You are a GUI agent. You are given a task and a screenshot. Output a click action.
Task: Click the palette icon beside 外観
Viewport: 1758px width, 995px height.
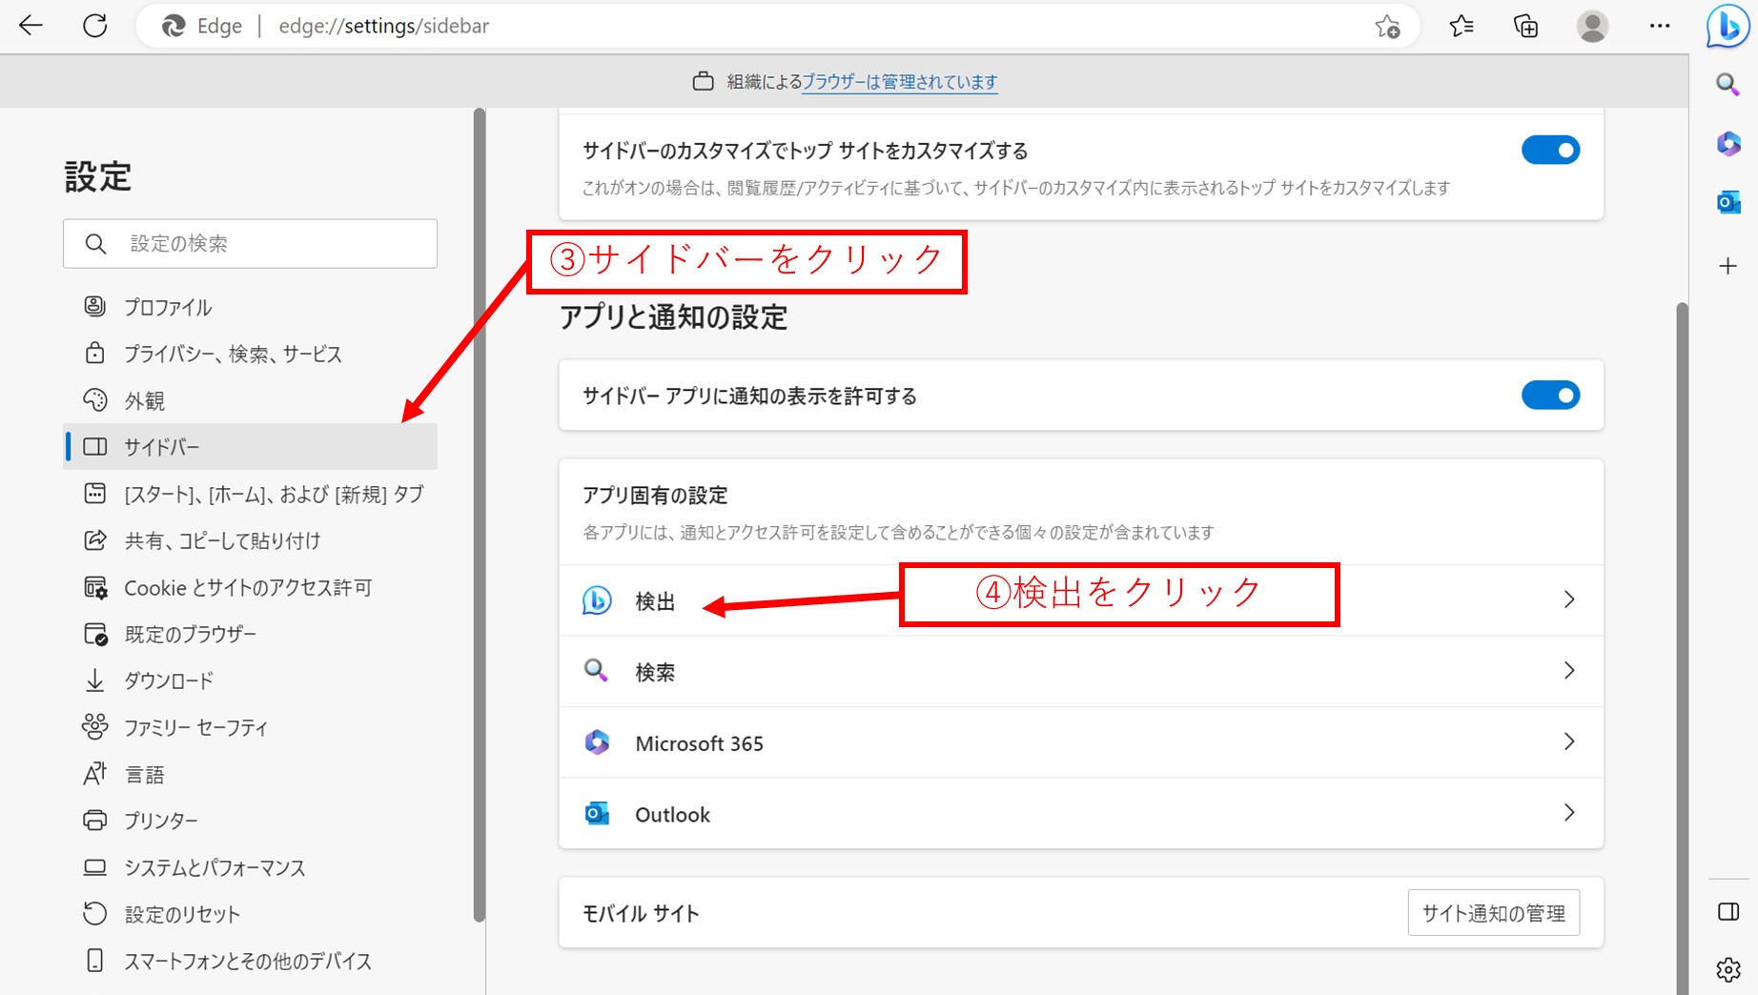[x=94, y=399]
